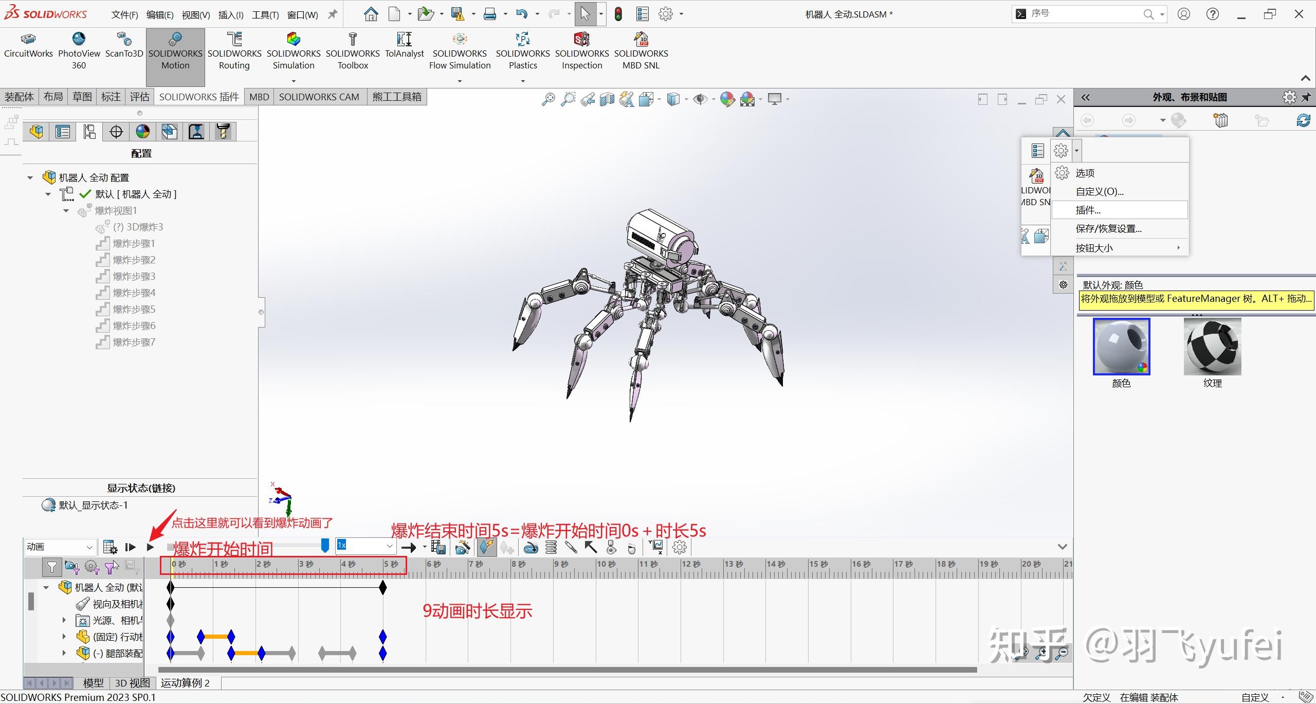Add a rotary Motor to the study
The height and width of the screenshot is (704, 1316).
click(x=531, y=548)
